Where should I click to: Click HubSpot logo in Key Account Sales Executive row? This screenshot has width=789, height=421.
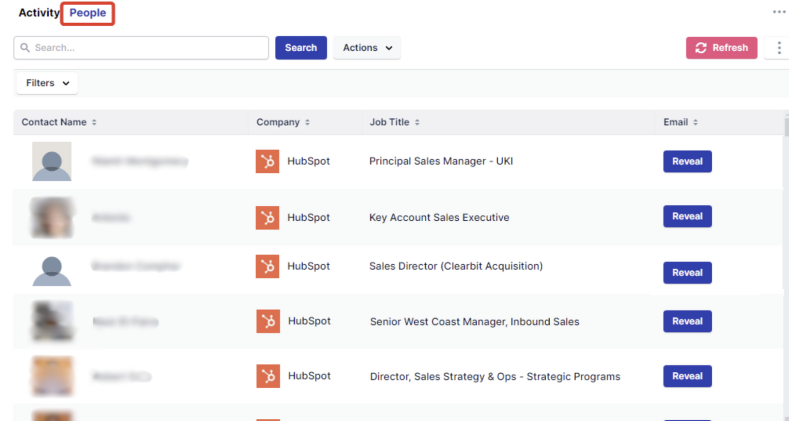[267, 218]
